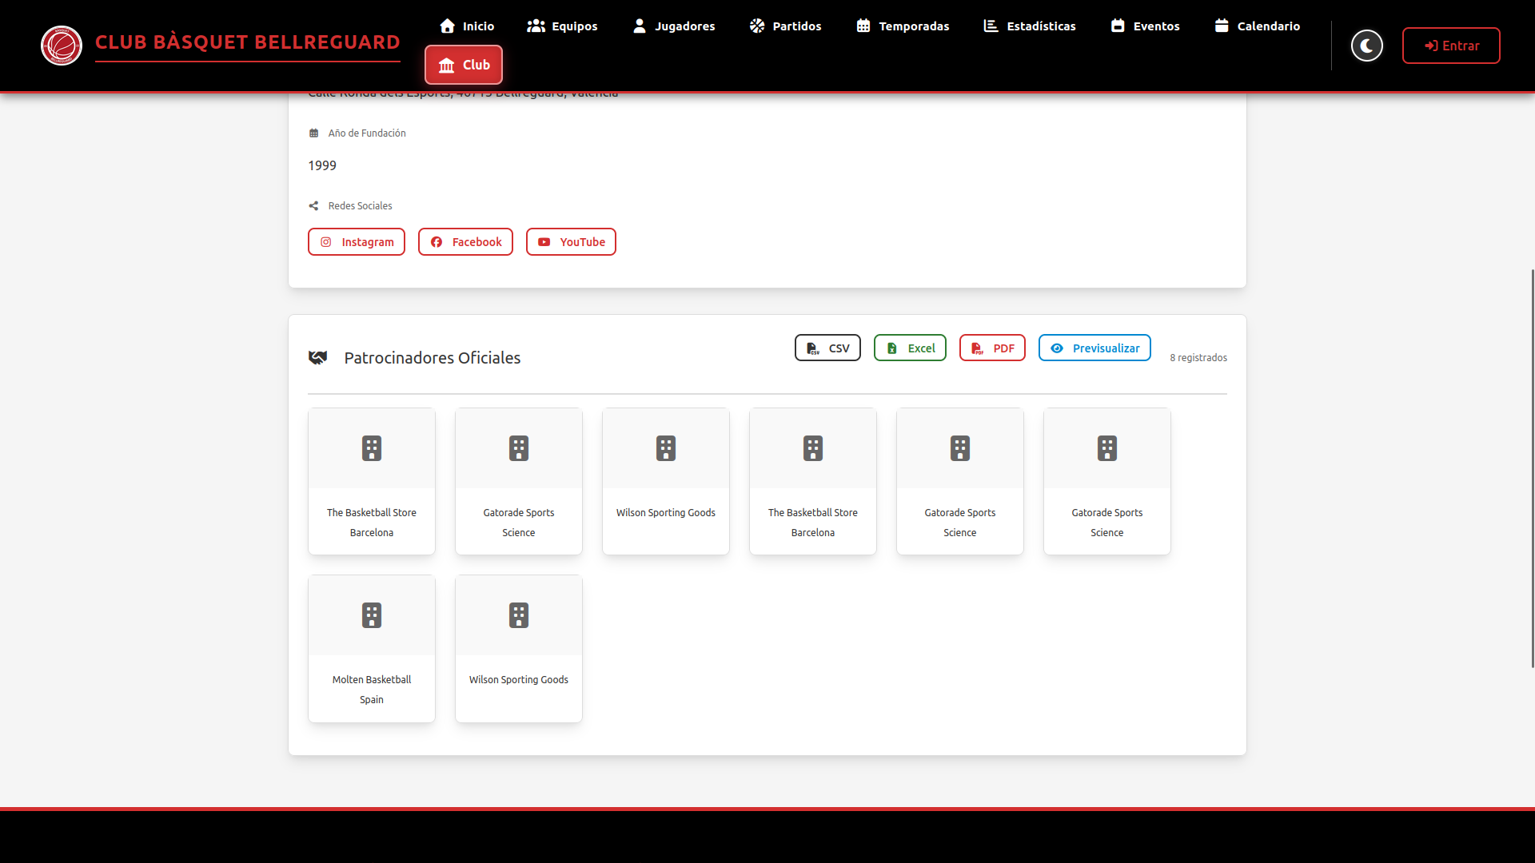Screen dimensions: 1535x863
Task: Click the founding year 1999
Action: (322, 165)
